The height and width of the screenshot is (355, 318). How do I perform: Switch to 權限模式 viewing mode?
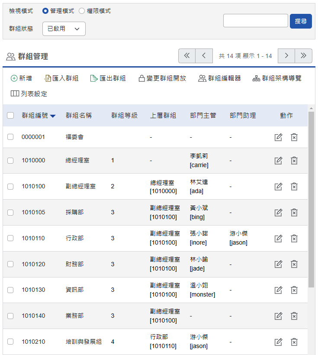pyautogui.click(x=82, y=12)
